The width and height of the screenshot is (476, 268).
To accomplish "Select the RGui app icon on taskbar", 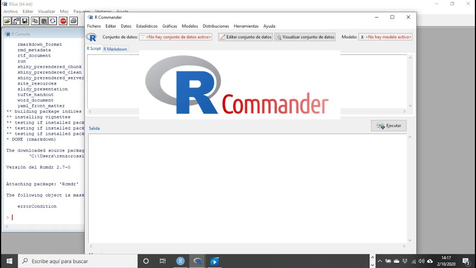I will click(180, 261).
